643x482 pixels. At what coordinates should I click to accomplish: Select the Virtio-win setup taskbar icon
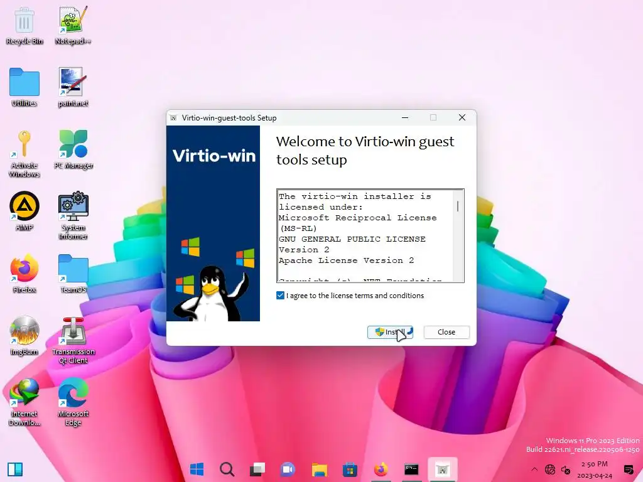point(443,469)
